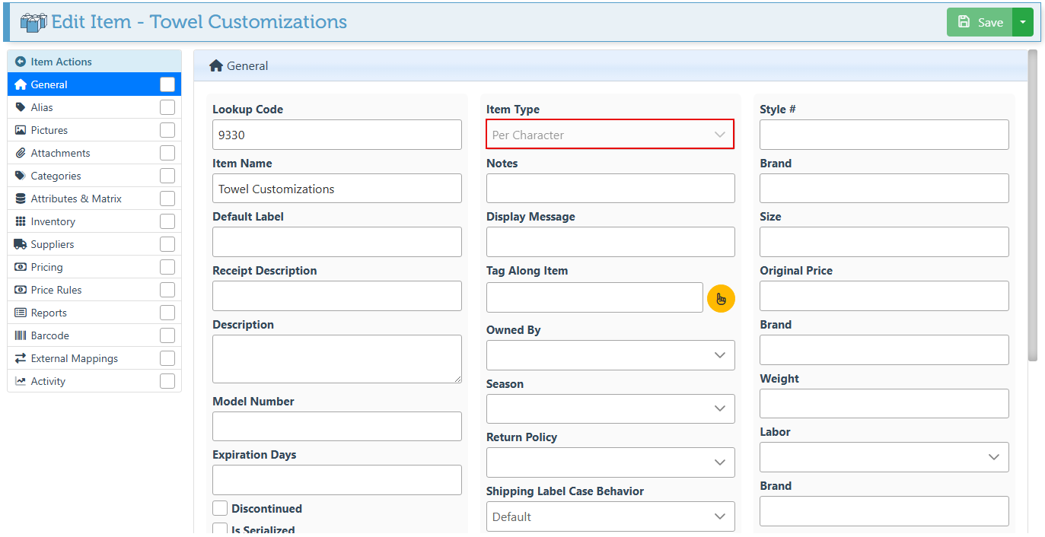This screenshot has width=1045, height=537.
Task: Click the Inventory grid icon
Action: pos(21,221)
